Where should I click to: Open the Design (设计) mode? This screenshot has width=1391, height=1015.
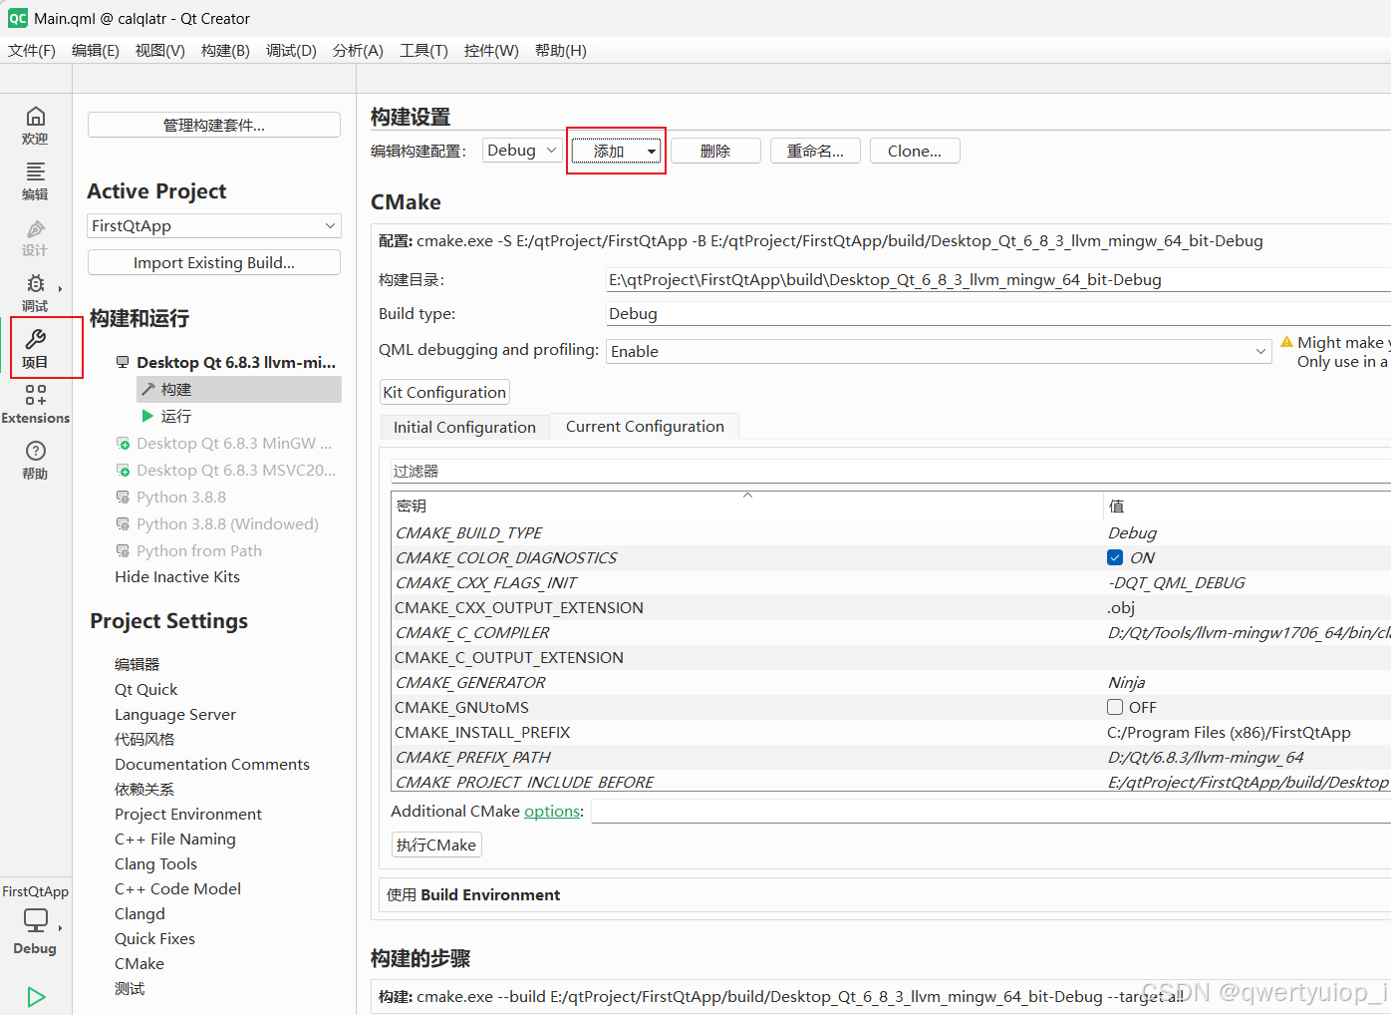35,237
